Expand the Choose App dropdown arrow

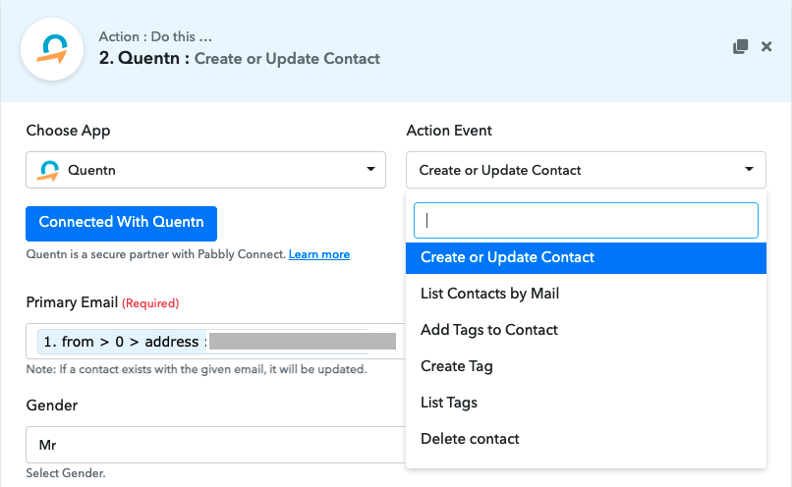pyautogui.click(x=371, y=169)
